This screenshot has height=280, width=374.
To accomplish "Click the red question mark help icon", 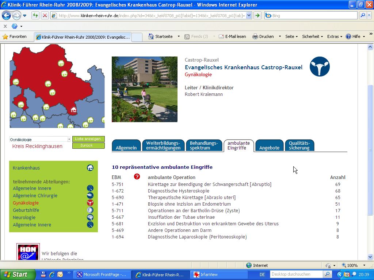I will (x=137, y=176).
